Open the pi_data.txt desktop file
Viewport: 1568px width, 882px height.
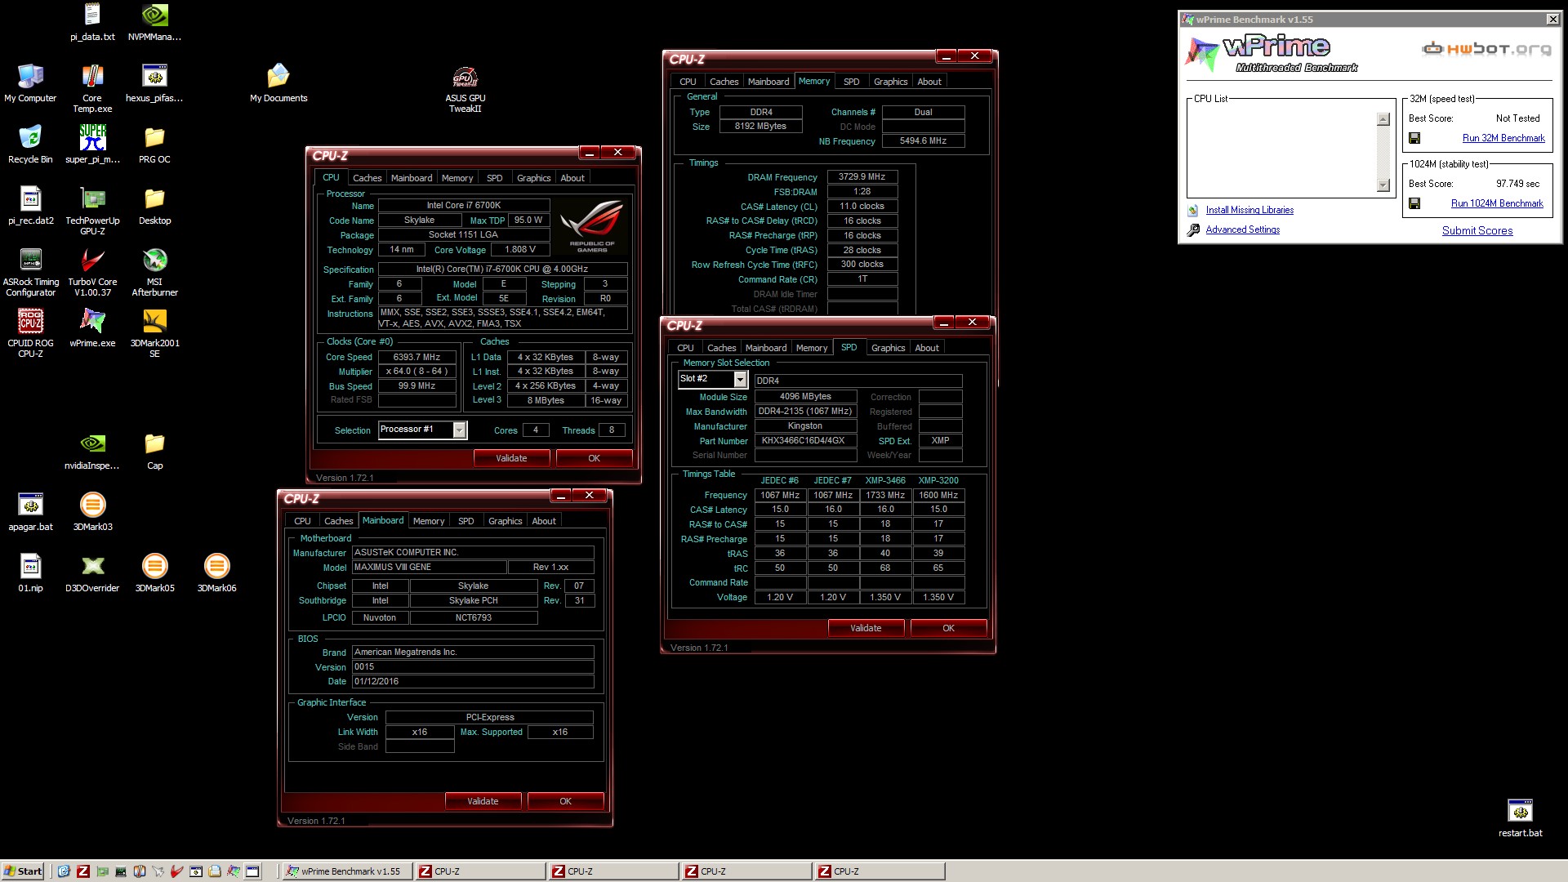point(92,21)
